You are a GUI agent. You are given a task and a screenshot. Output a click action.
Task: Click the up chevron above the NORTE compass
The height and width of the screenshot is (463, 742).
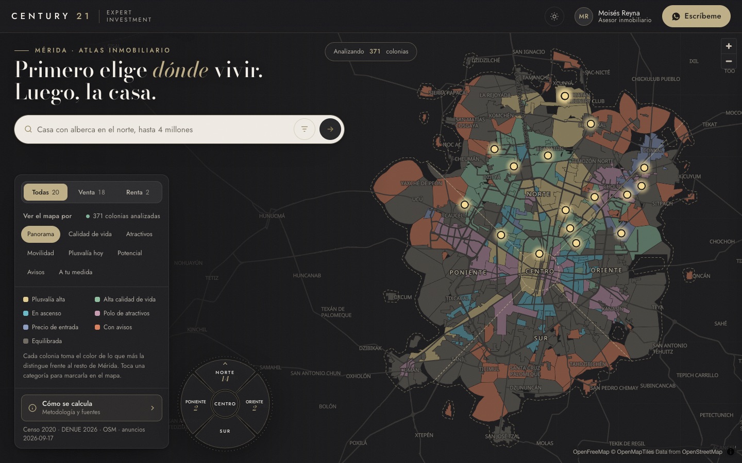pyautogui.click(x=225, y=363)
